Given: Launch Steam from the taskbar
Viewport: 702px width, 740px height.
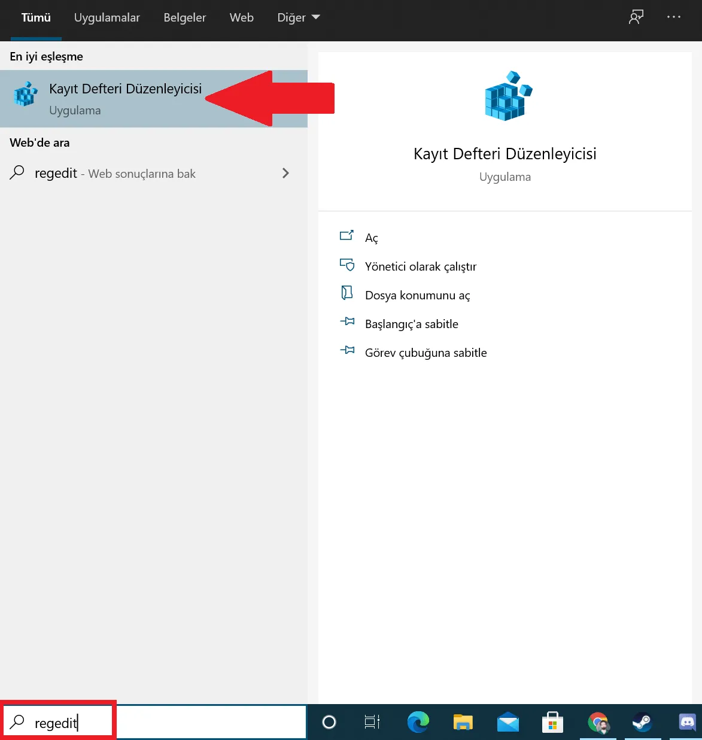Looking at the screenshot, I should (642, 723).
